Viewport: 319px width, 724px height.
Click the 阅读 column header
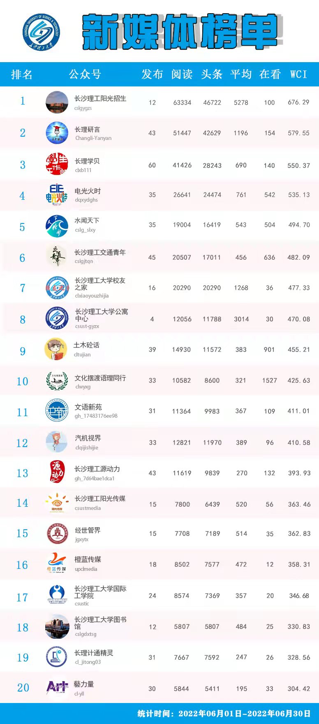[182, 74]
